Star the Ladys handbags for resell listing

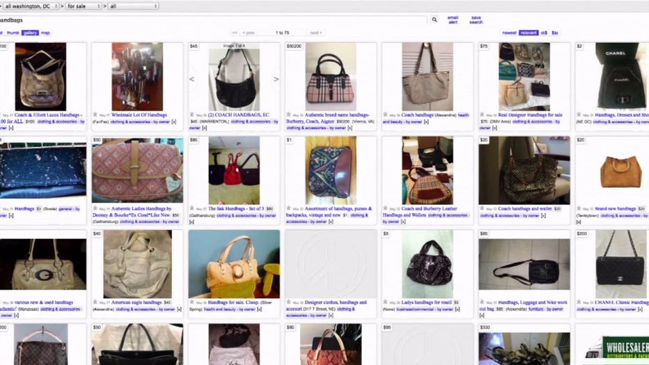[385, 302]
